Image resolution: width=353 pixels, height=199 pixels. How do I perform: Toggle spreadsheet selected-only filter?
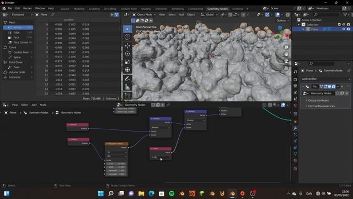(112, 15)
